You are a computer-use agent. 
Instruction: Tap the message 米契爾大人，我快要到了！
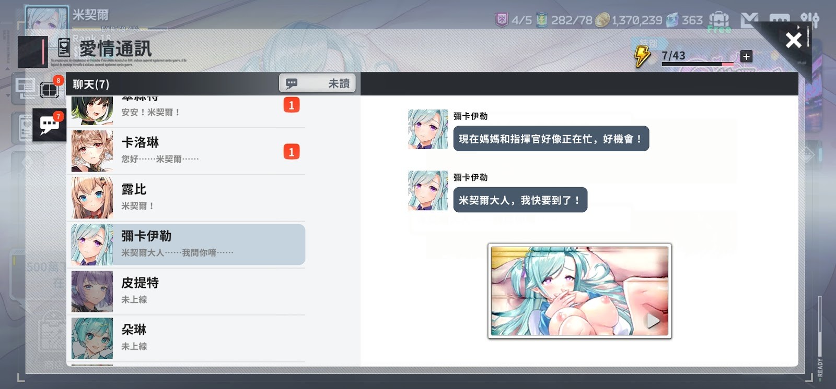520,200
